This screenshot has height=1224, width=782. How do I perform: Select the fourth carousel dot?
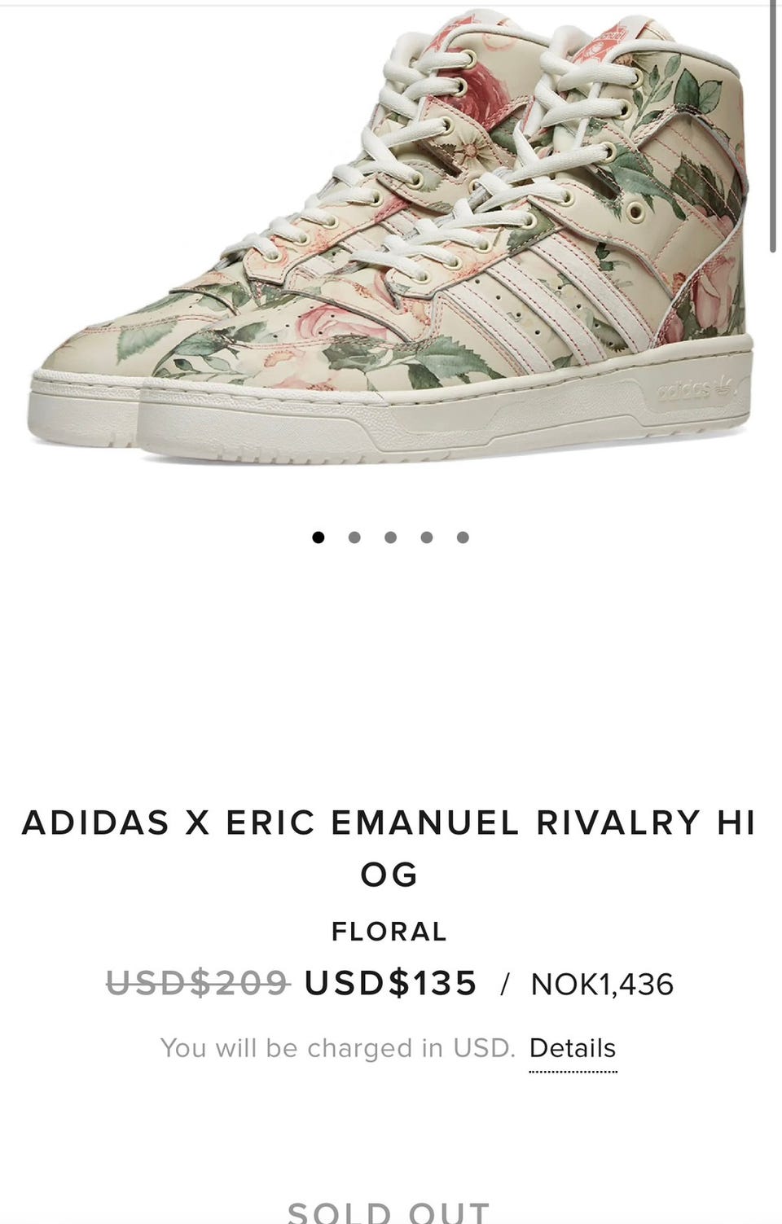pos(426,537)
